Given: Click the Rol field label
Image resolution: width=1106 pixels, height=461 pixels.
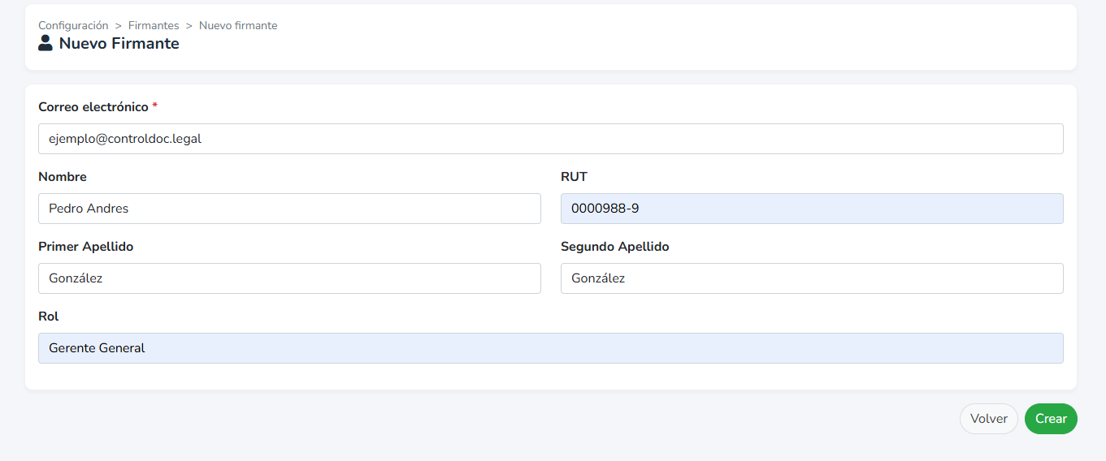Looking at the screenshot, I should tap(49, 317).
